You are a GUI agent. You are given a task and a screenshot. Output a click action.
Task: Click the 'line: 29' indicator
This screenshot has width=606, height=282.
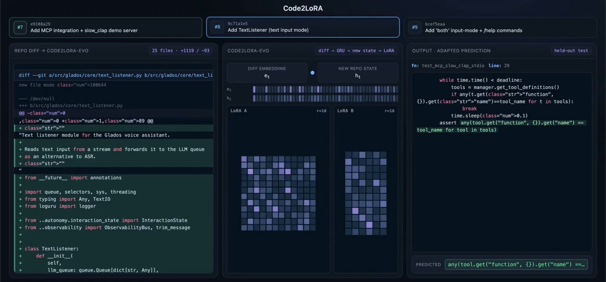tap(499, 66)
